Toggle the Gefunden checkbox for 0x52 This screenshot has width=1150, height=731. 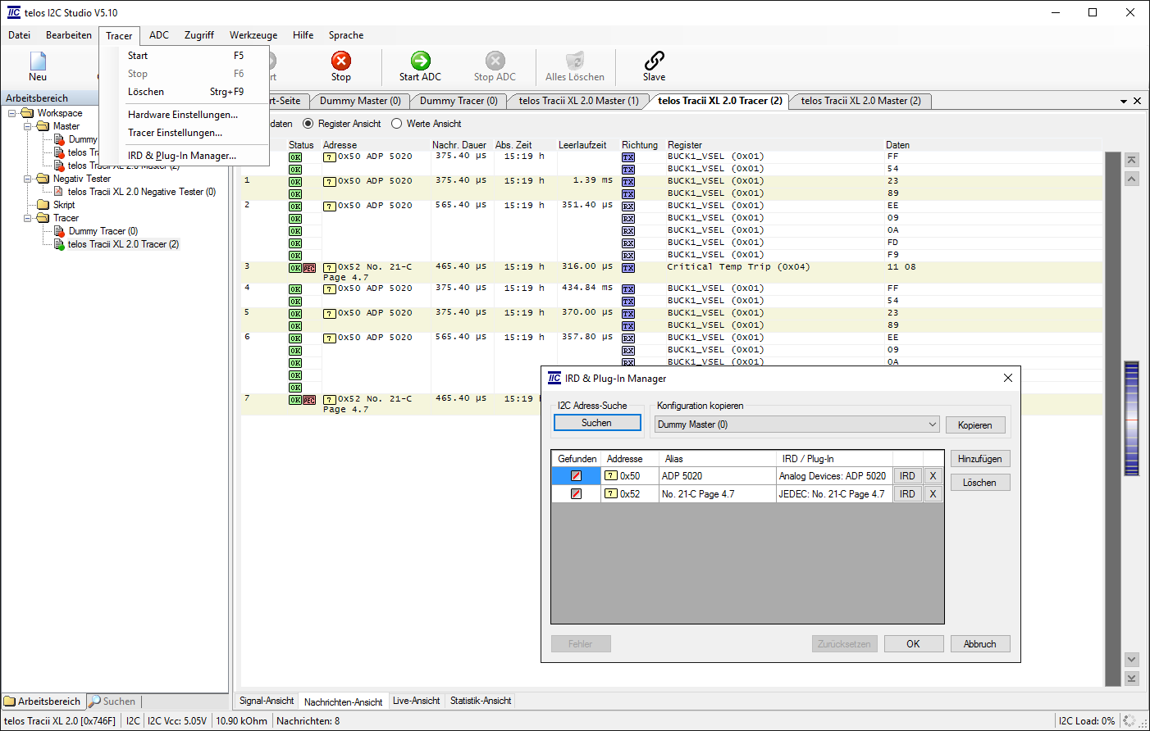click(x=576, y=494)
